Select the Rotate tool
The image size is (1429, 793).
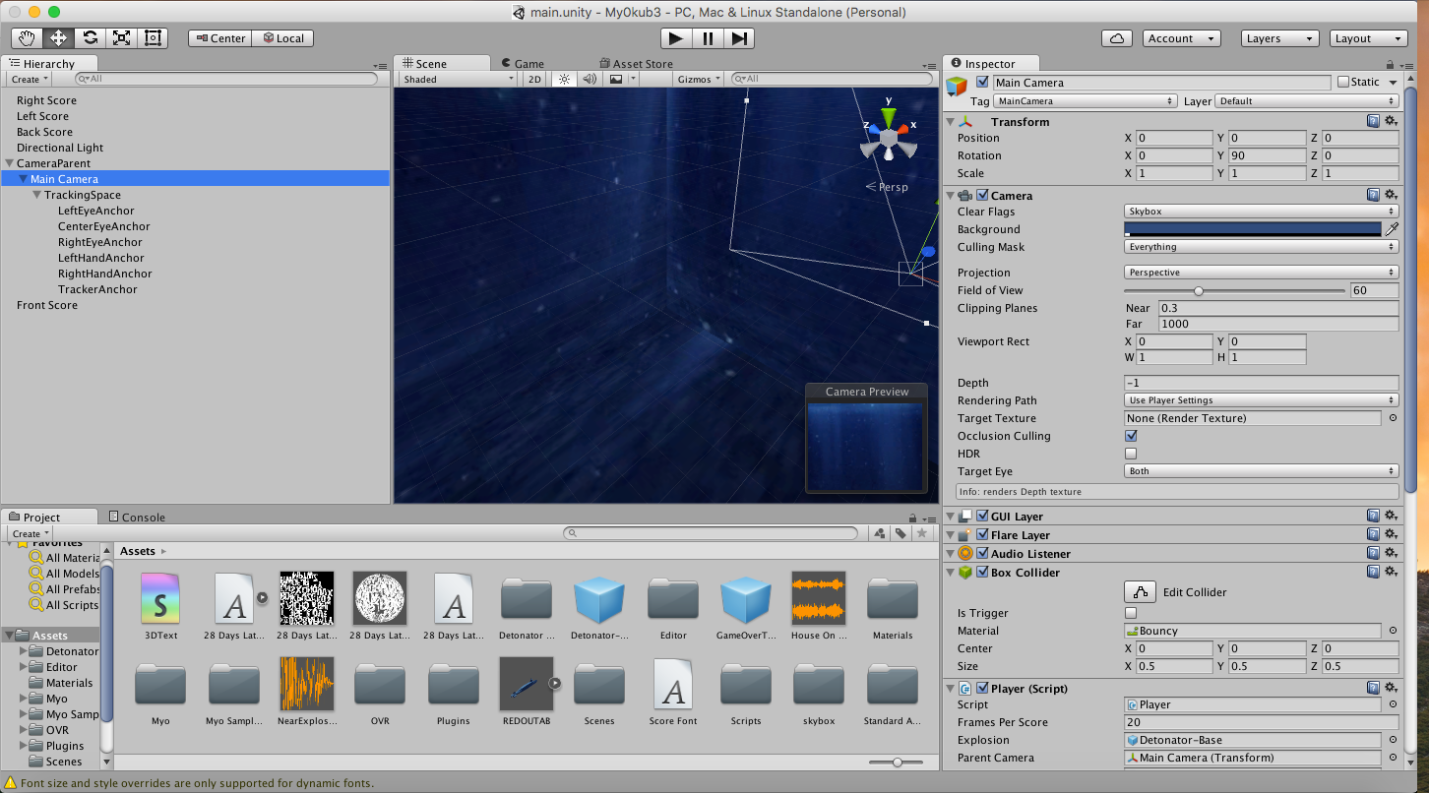(x=90, y=38)
